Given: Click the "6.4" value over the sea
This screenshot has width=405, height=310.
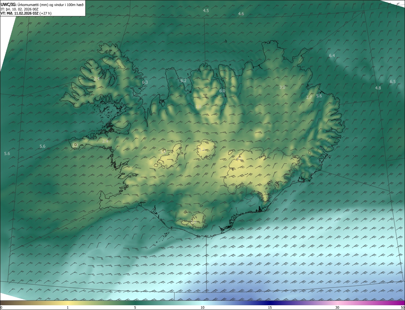Looking at the screenshot, I should click(x=332, y=56).
